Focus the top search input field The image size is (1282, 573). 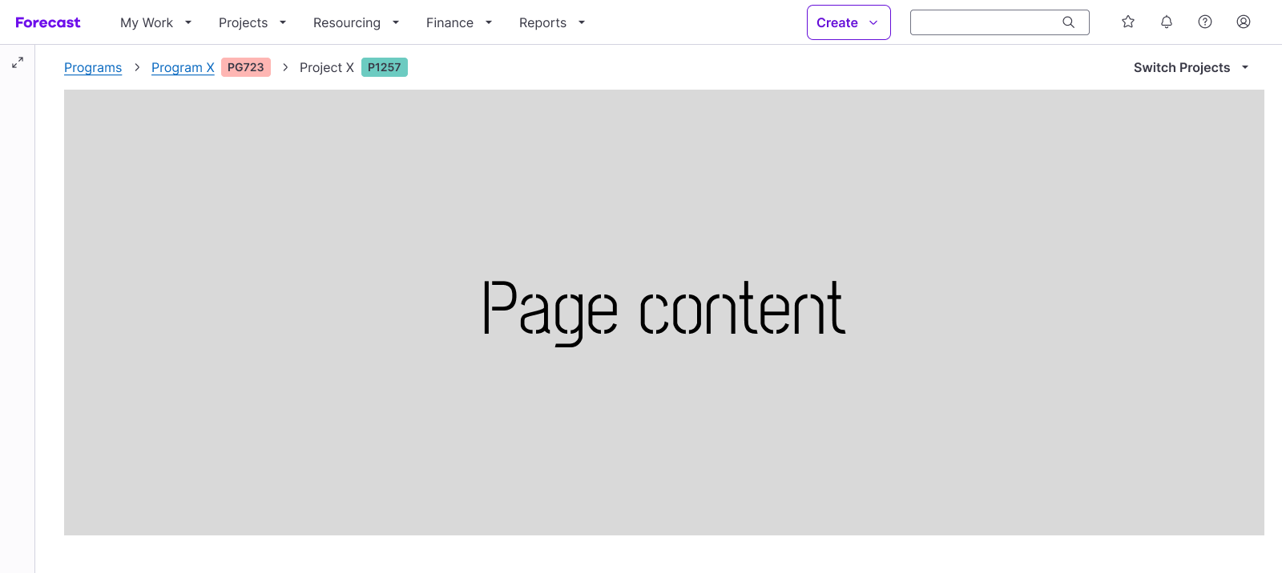tap(999, 22)
